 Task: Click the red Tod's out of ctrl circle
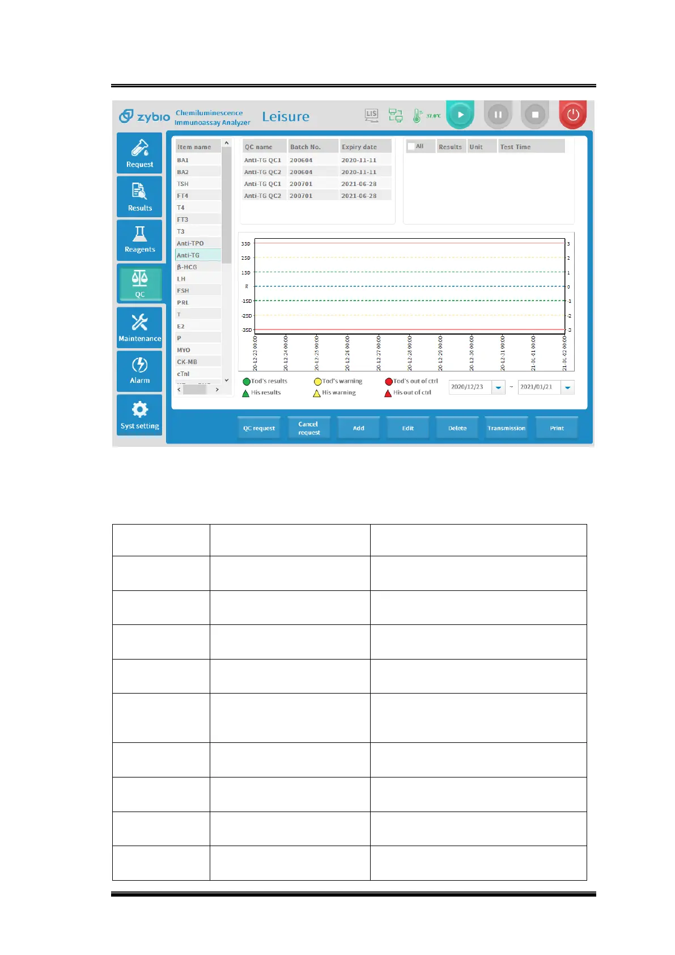[389, 382]
